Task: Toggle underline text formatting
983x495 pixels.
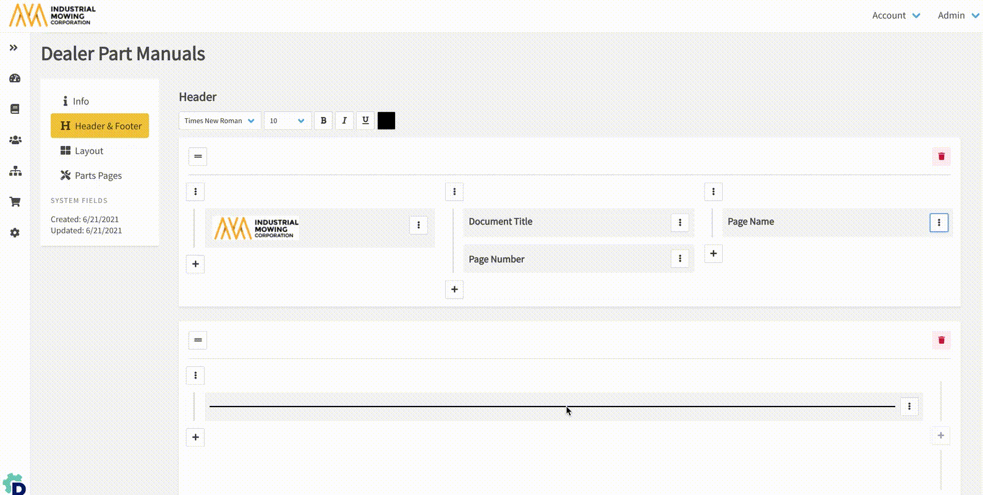Action: pos(365,121)
